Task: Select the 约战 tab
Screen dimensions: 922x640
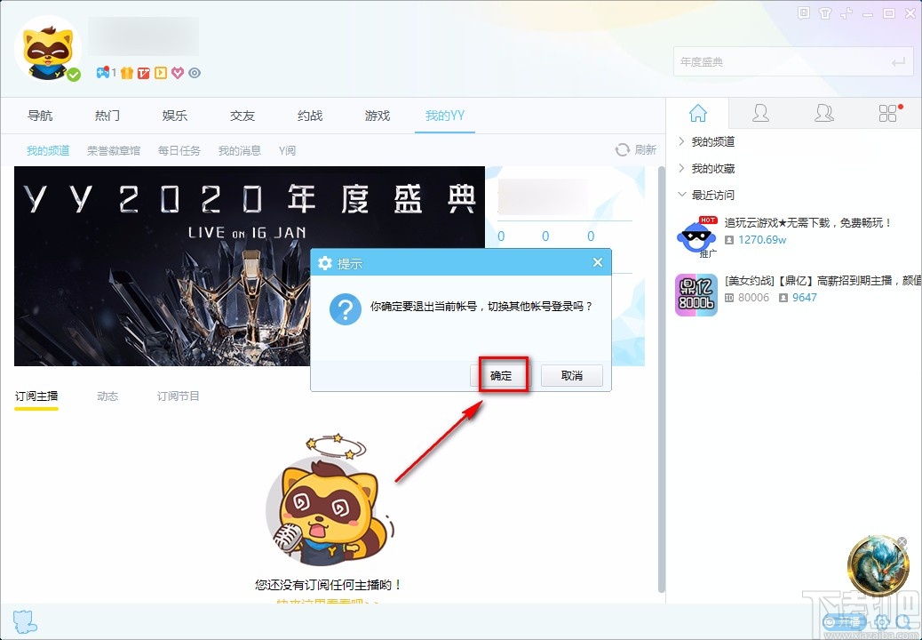Action: pyautogui.click(x=310, y=116)
